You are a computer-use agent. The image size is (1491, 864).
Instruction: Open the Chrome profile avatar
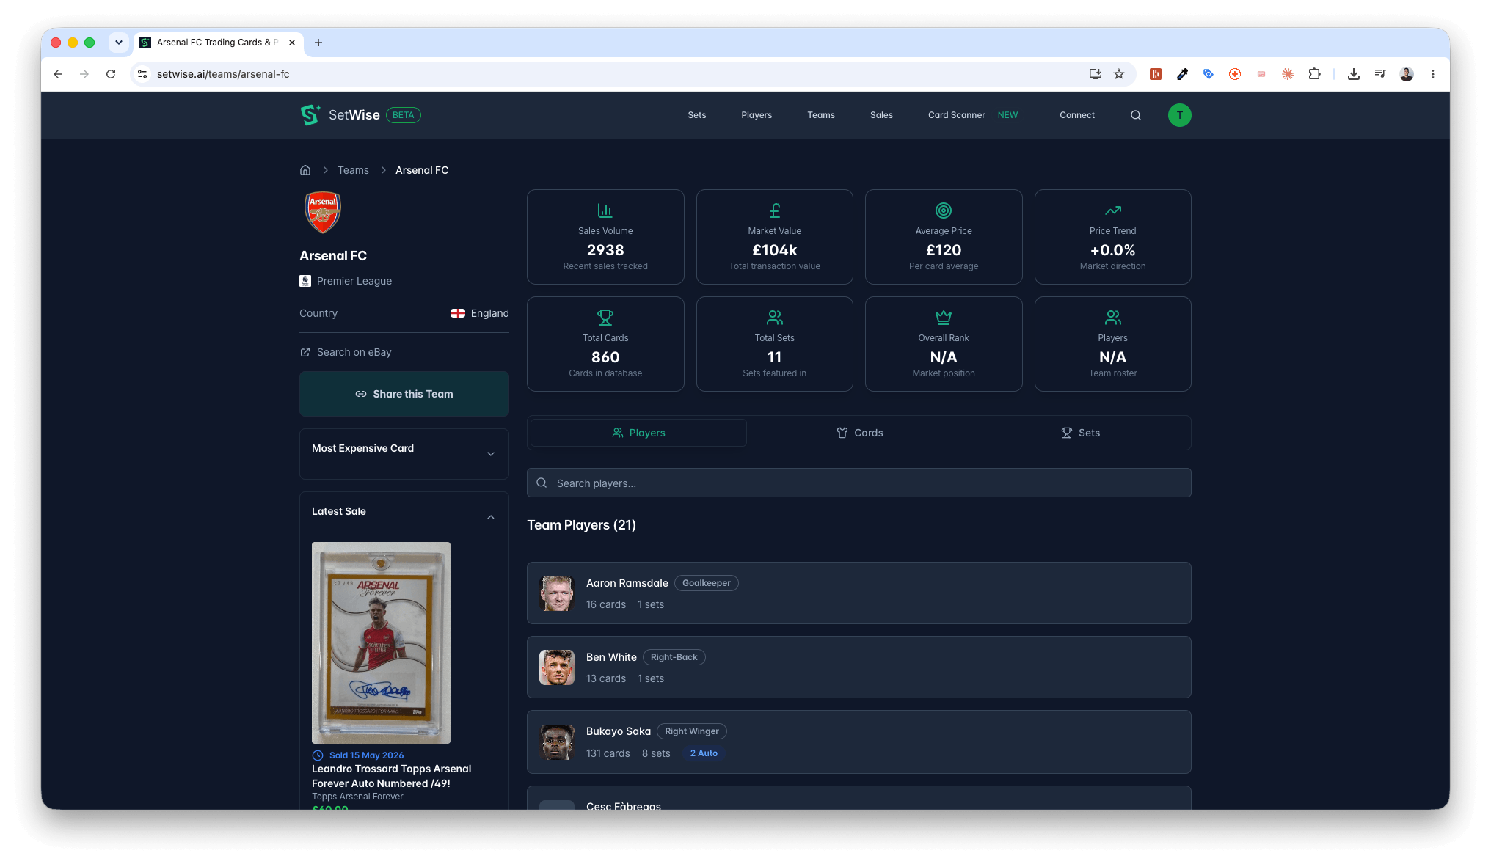pos(1407,74)
